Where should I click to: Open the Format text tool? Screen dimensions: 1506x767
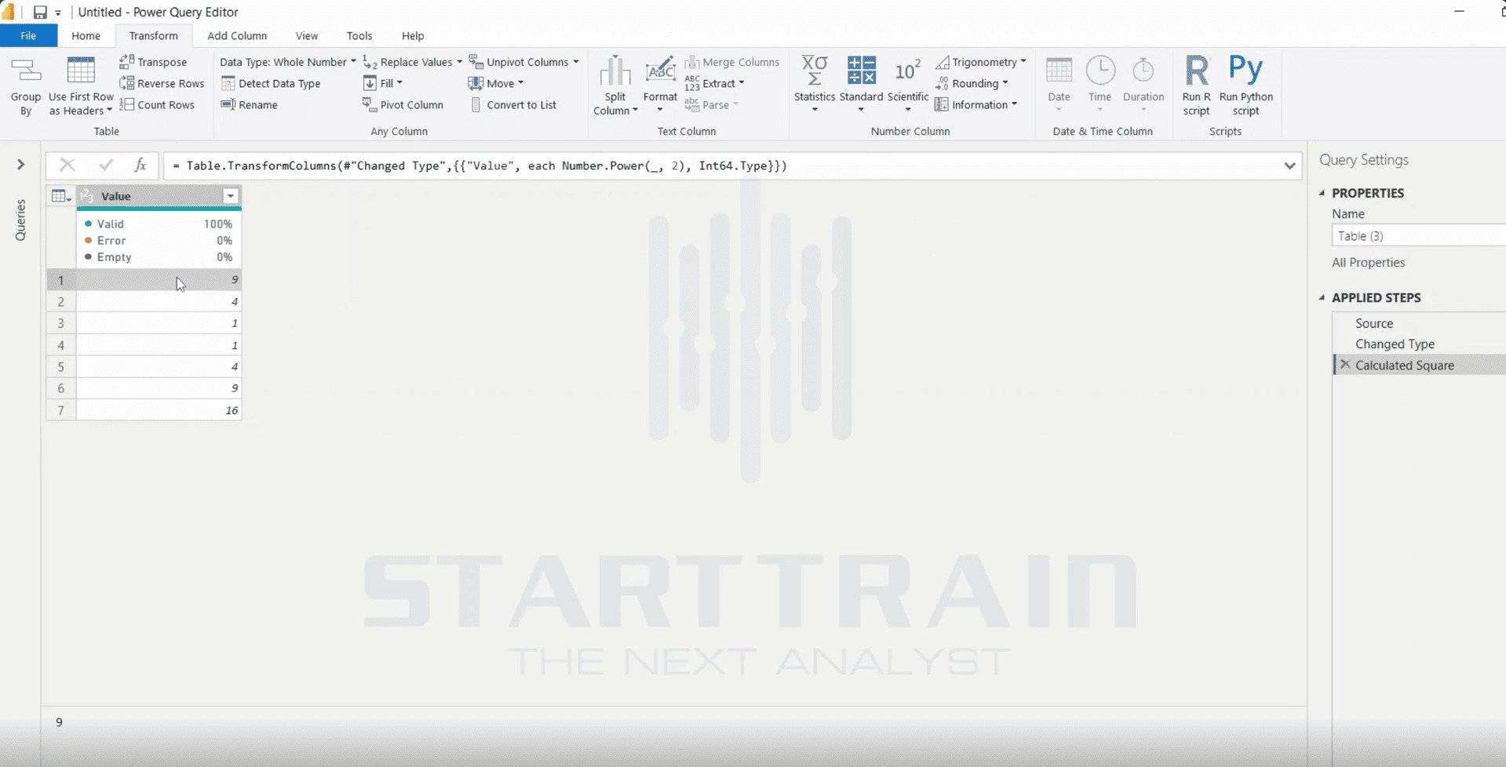tap(660, 84)
